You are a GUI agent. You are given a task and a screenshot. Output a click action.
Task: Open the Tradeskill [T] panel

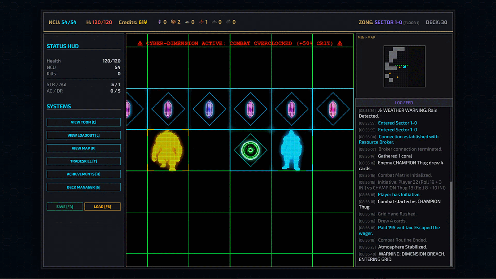click(83, 161)
